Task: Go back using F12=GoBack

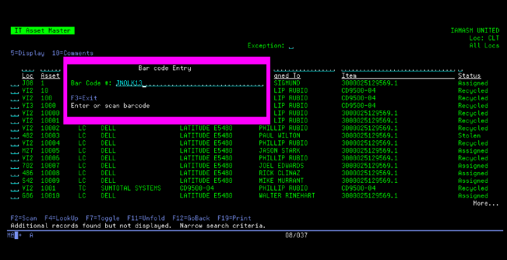Action: 192,218
